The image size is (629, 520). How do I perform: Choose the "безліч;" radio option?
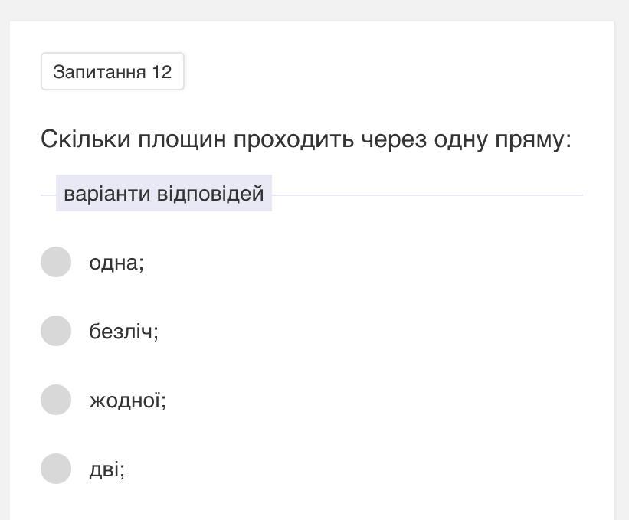[x=56, y=331]
